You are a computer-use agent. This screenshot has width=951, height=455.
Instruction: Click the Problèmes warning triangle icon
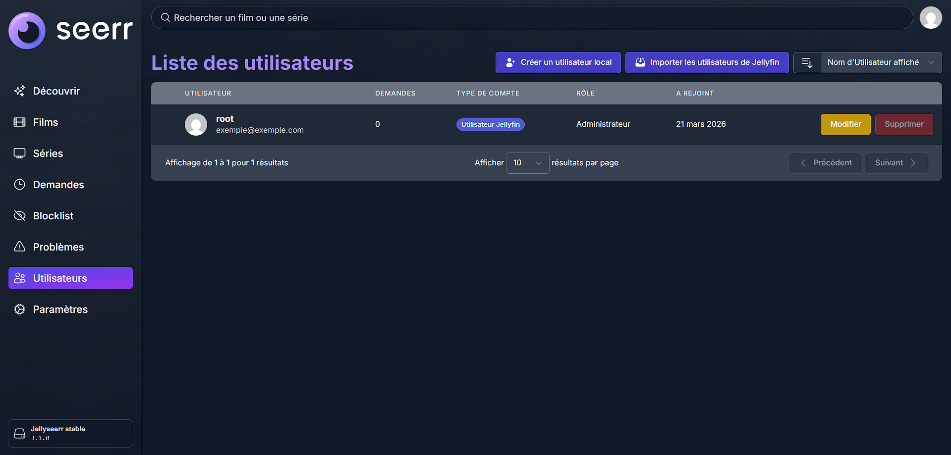[20, 247]
